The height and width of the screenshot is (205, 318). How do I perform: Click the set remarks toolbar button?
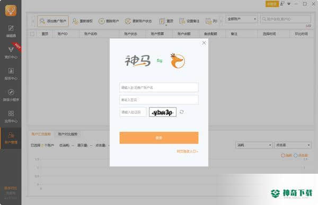click(189, 21)
